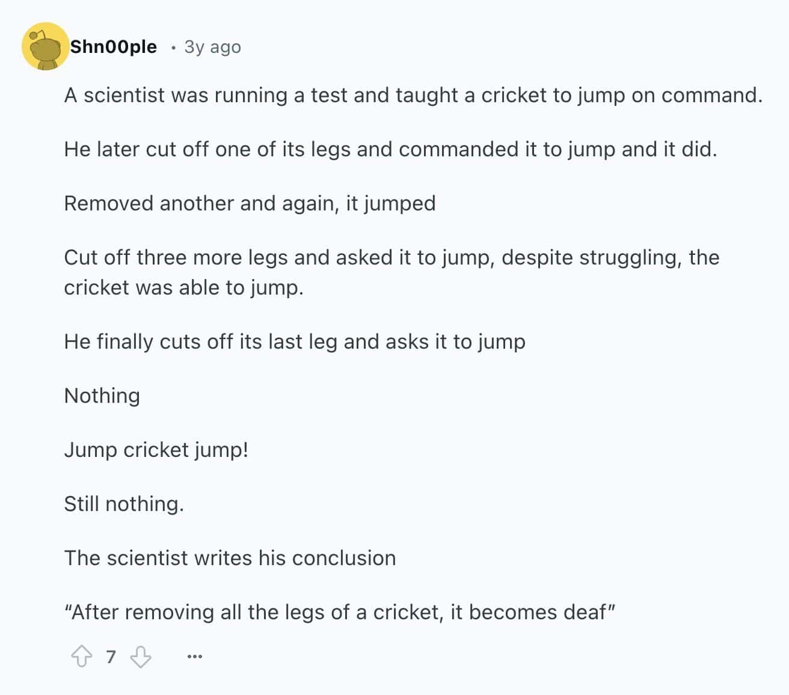
Task: Click "The scientist writes his conclusion" line
Action: [x=230, y=558]
